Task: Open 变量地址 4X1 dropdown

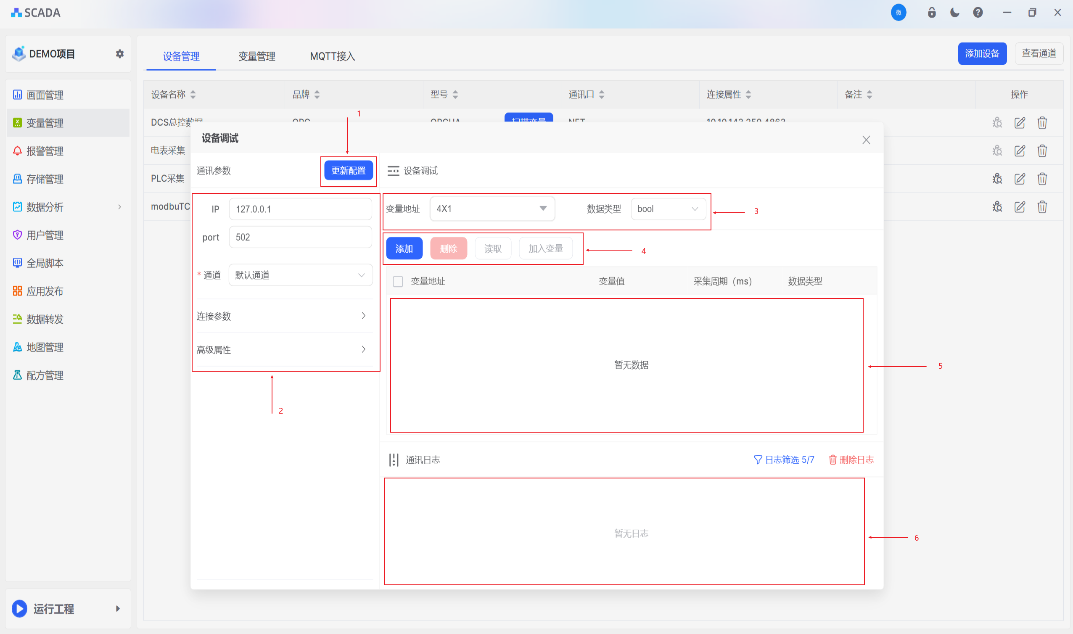Action: tap(542, 209)
